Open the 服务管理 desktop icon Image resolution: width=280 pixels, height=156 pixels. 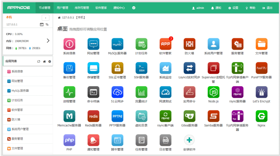coord(237,44)
